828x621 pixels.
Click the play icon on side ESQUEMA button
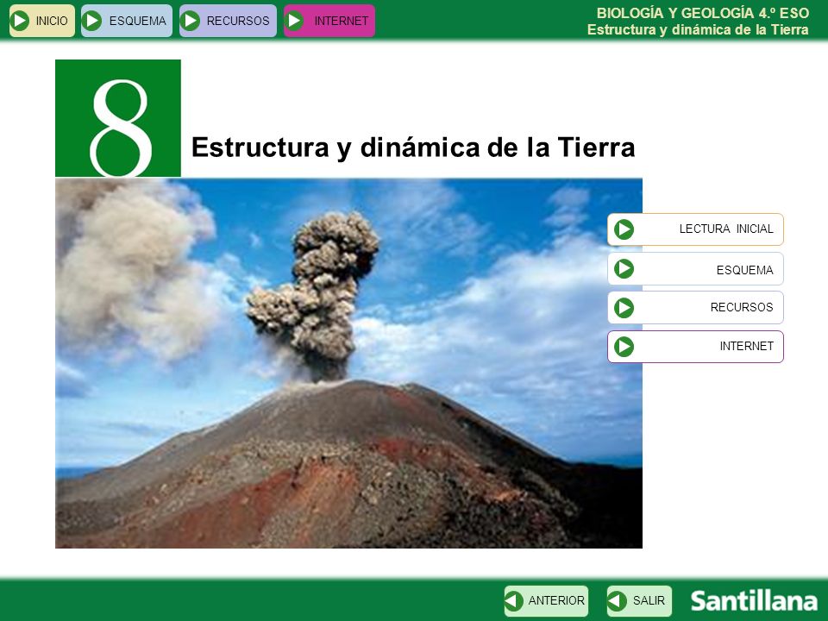624,269
